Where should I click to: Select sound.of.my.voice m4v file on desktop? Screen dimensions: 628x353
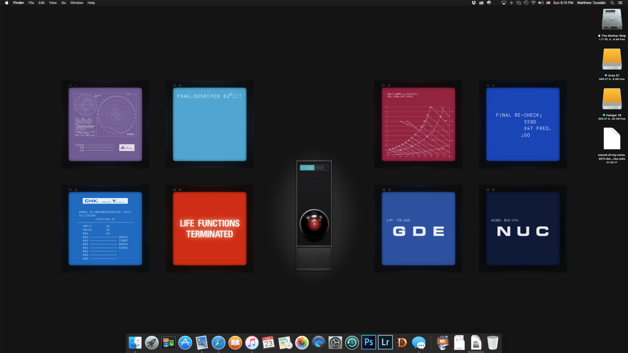click(x=612, y=139)
